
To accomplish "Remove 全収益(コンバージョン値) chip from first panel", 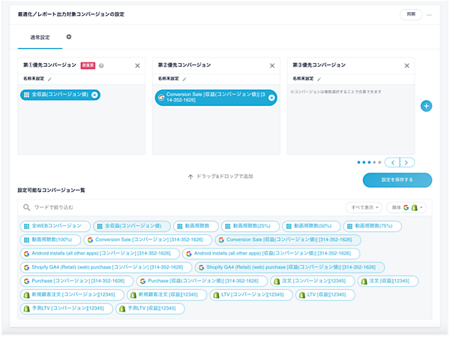I will point(94,95).
